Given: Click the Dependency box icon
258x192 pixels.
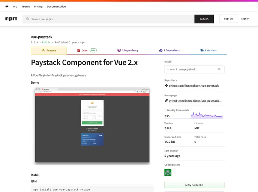Looking at the screenshot, I should pos(119,50).
